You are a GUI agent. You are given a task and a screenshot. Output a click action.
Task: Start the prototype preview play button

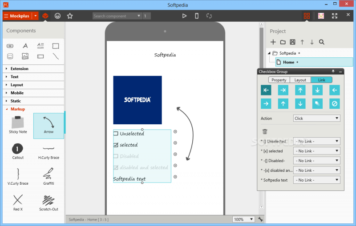[184, 16]
